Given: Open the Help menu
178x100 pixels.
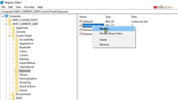Looking at the screenshot, I should (40, 7).
